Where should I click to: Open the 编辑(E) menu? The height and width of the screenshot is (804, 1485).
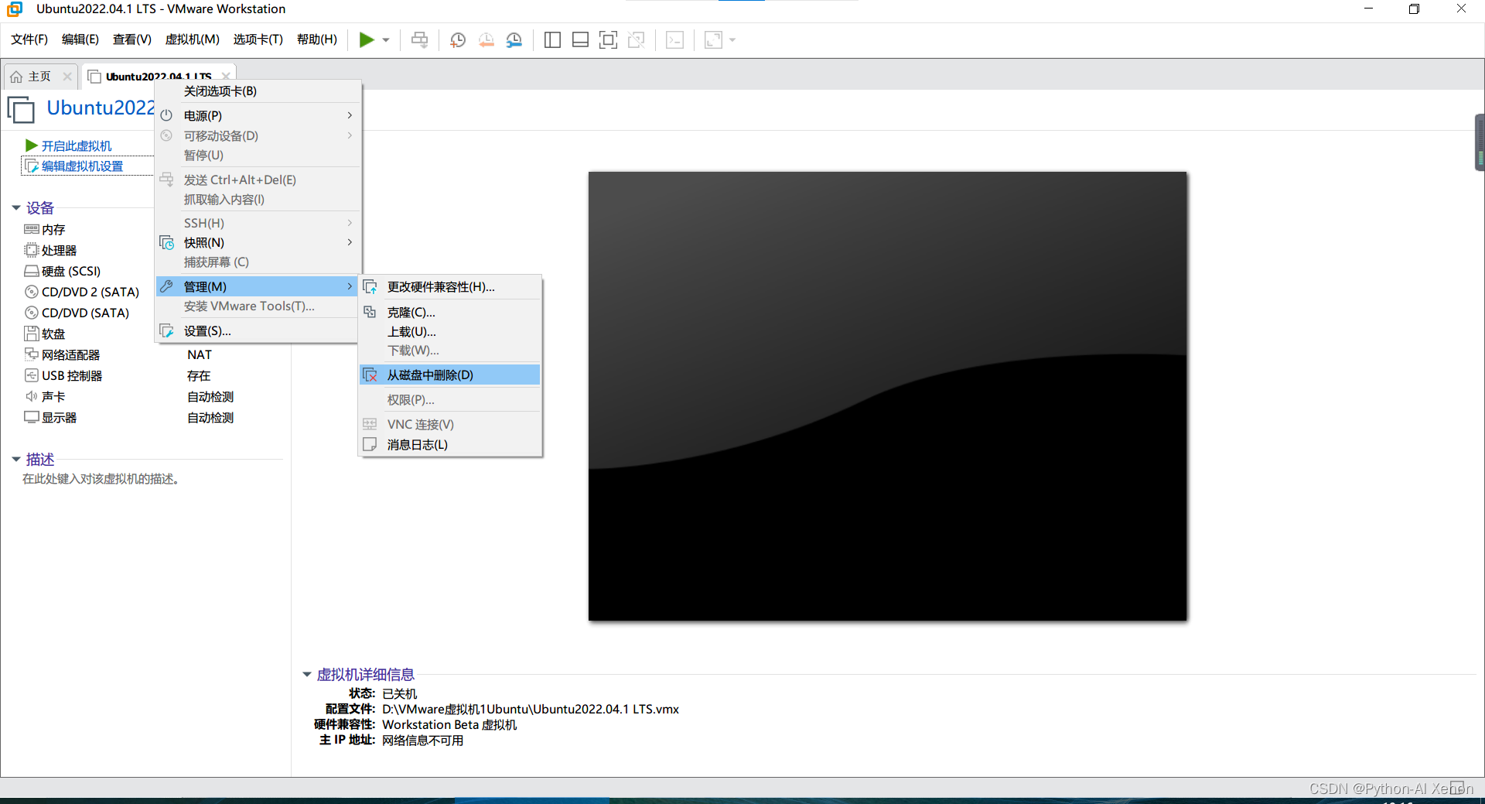tap(80, 39)
